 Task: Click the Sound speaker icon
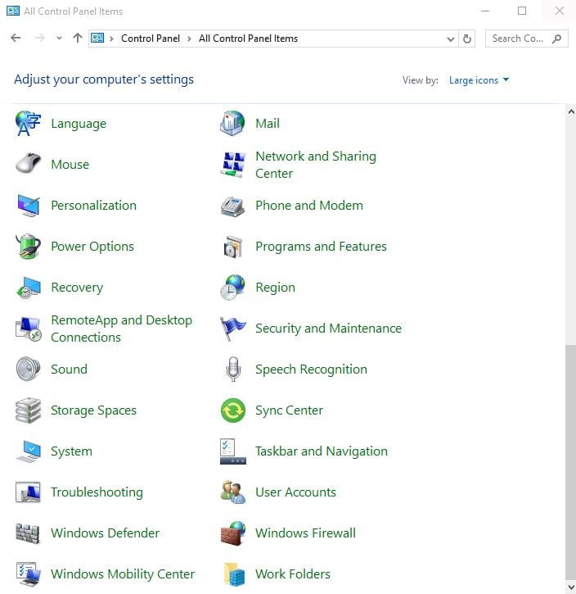[x=29, y=370]
